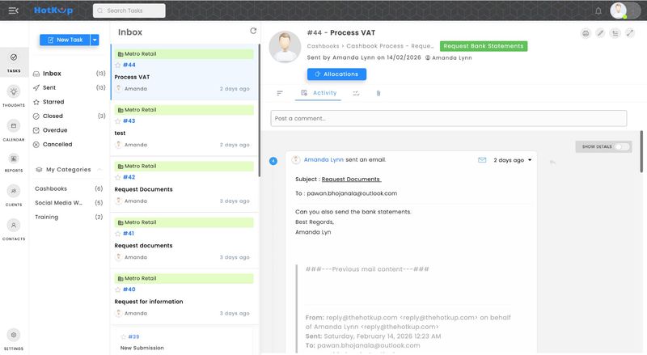Open email options dropdown next to 2 days ago
647x355 pixels.
pos(530,160)
